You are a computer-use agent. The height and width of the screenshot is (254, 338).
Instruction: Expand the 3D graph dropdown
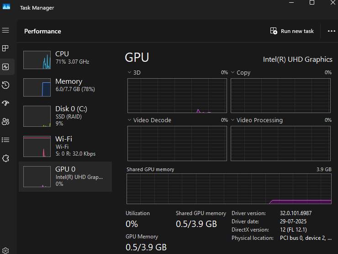[x=129, y=72]
